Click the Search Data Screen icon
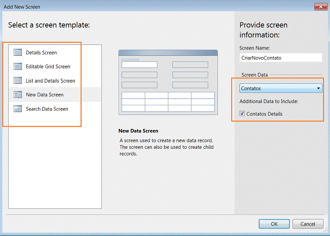 coord(18,109)
